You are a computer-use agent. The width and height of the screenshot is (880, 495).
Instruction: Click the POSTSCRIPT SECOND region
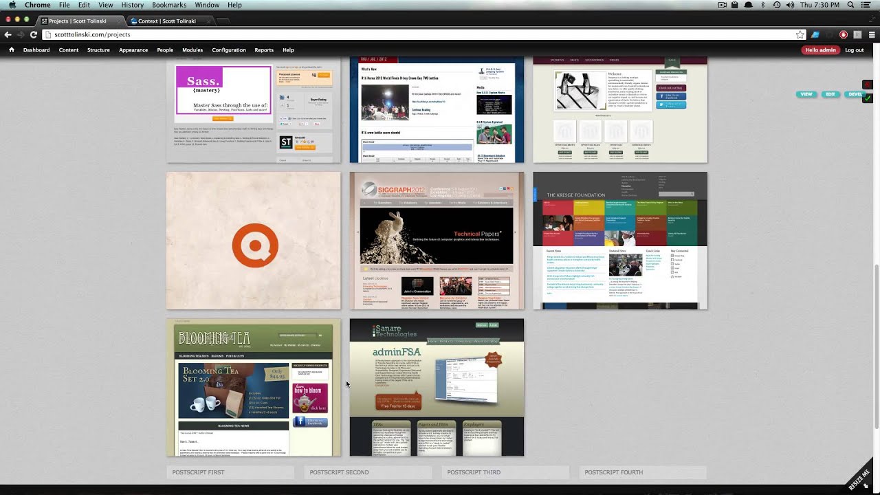point(368,472)
